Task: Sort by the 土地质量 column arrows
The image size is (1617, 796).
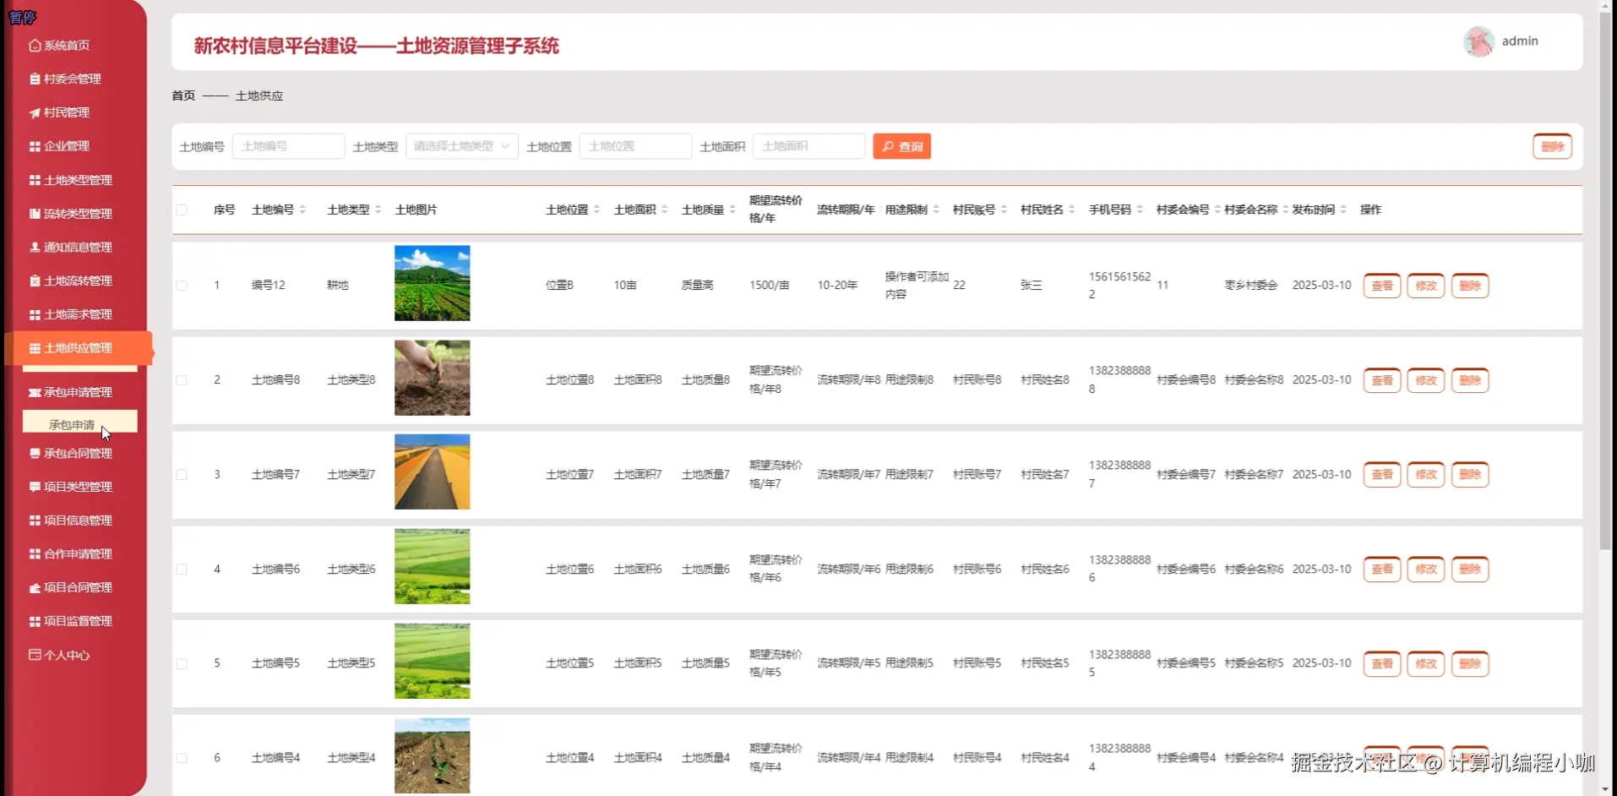Action: (x=732, y=210)
